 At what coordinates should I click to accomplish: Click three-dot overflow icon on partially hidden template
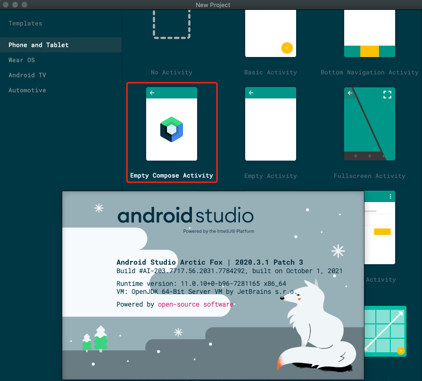click(x=390, y=196)
